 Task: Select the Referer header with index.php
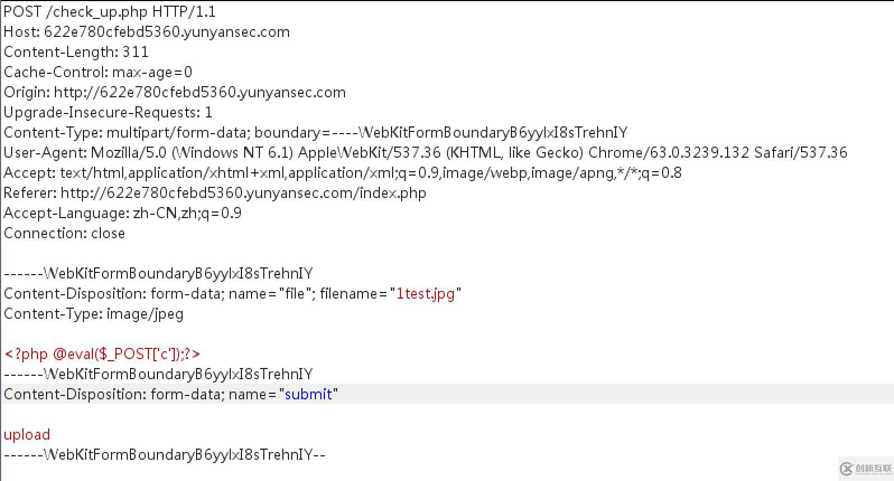215,193
